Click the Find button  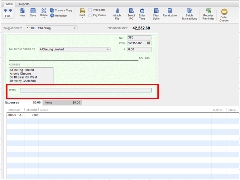(8, 16)
